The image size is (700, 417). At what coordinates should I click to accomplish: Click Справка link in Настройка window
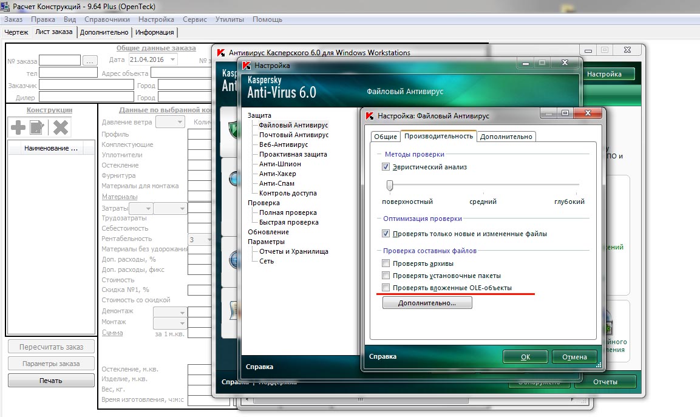coord(259,367)
